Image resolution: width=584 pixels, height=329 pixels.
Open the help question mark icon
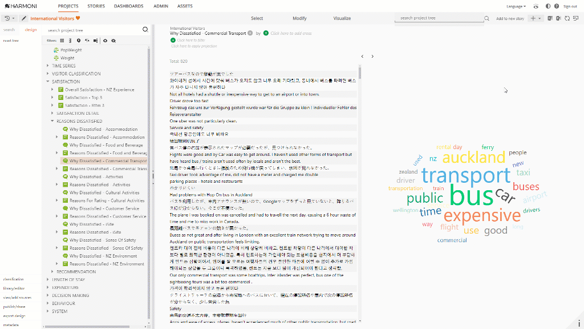pyautogui.click(x=557, y=6)
